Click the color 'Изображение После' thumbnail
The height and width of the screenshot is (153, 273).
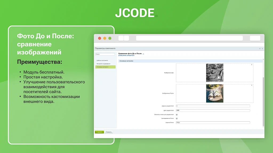(x=215, y=93)
